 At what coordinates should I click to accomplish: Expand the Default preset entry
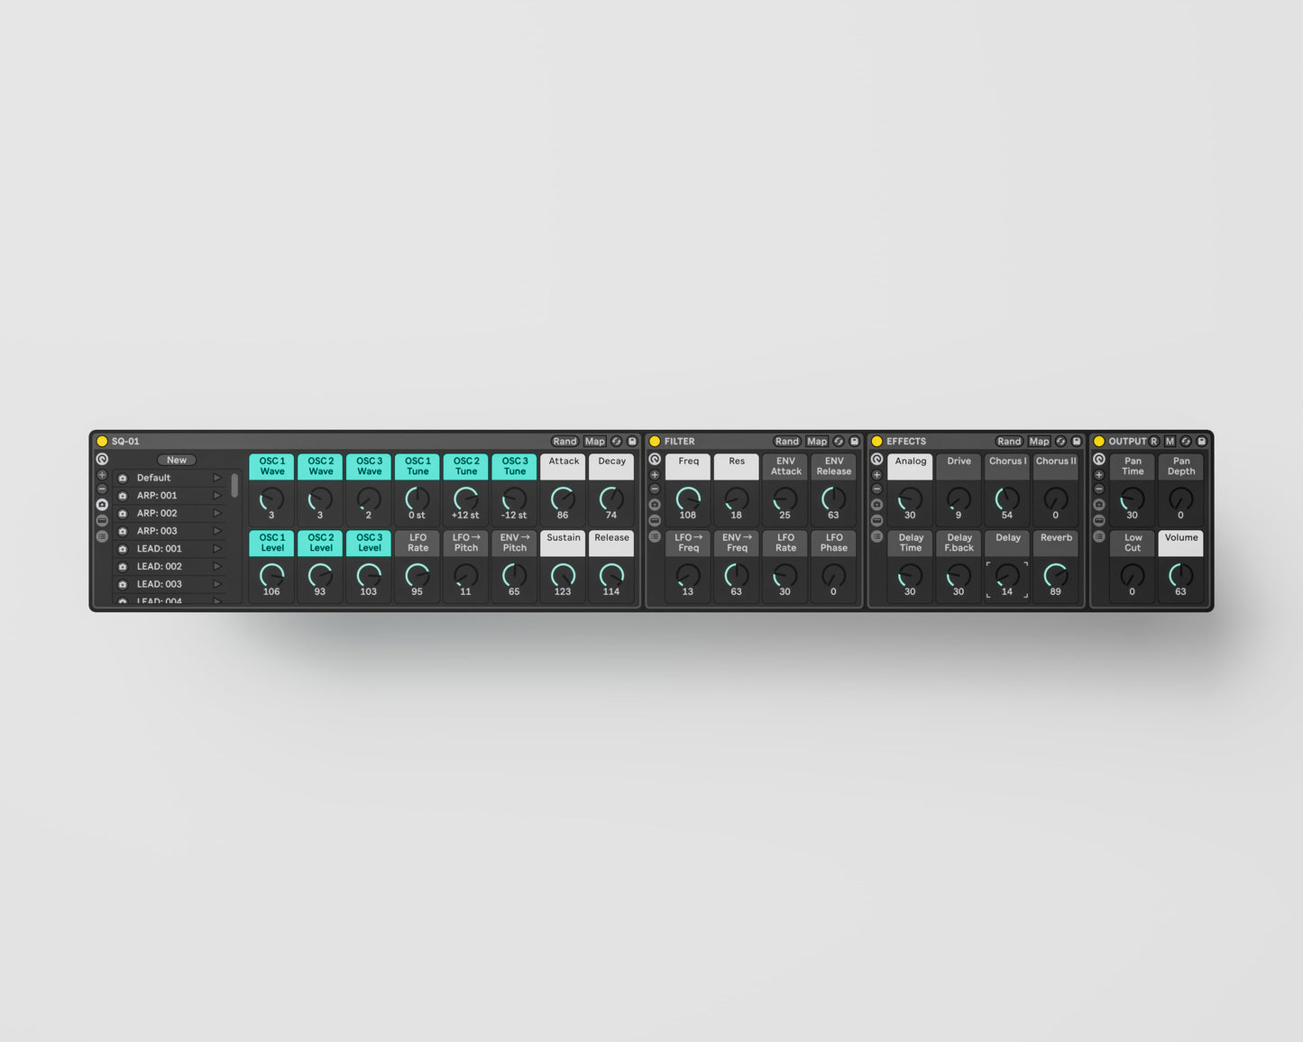tap(216, 478)
